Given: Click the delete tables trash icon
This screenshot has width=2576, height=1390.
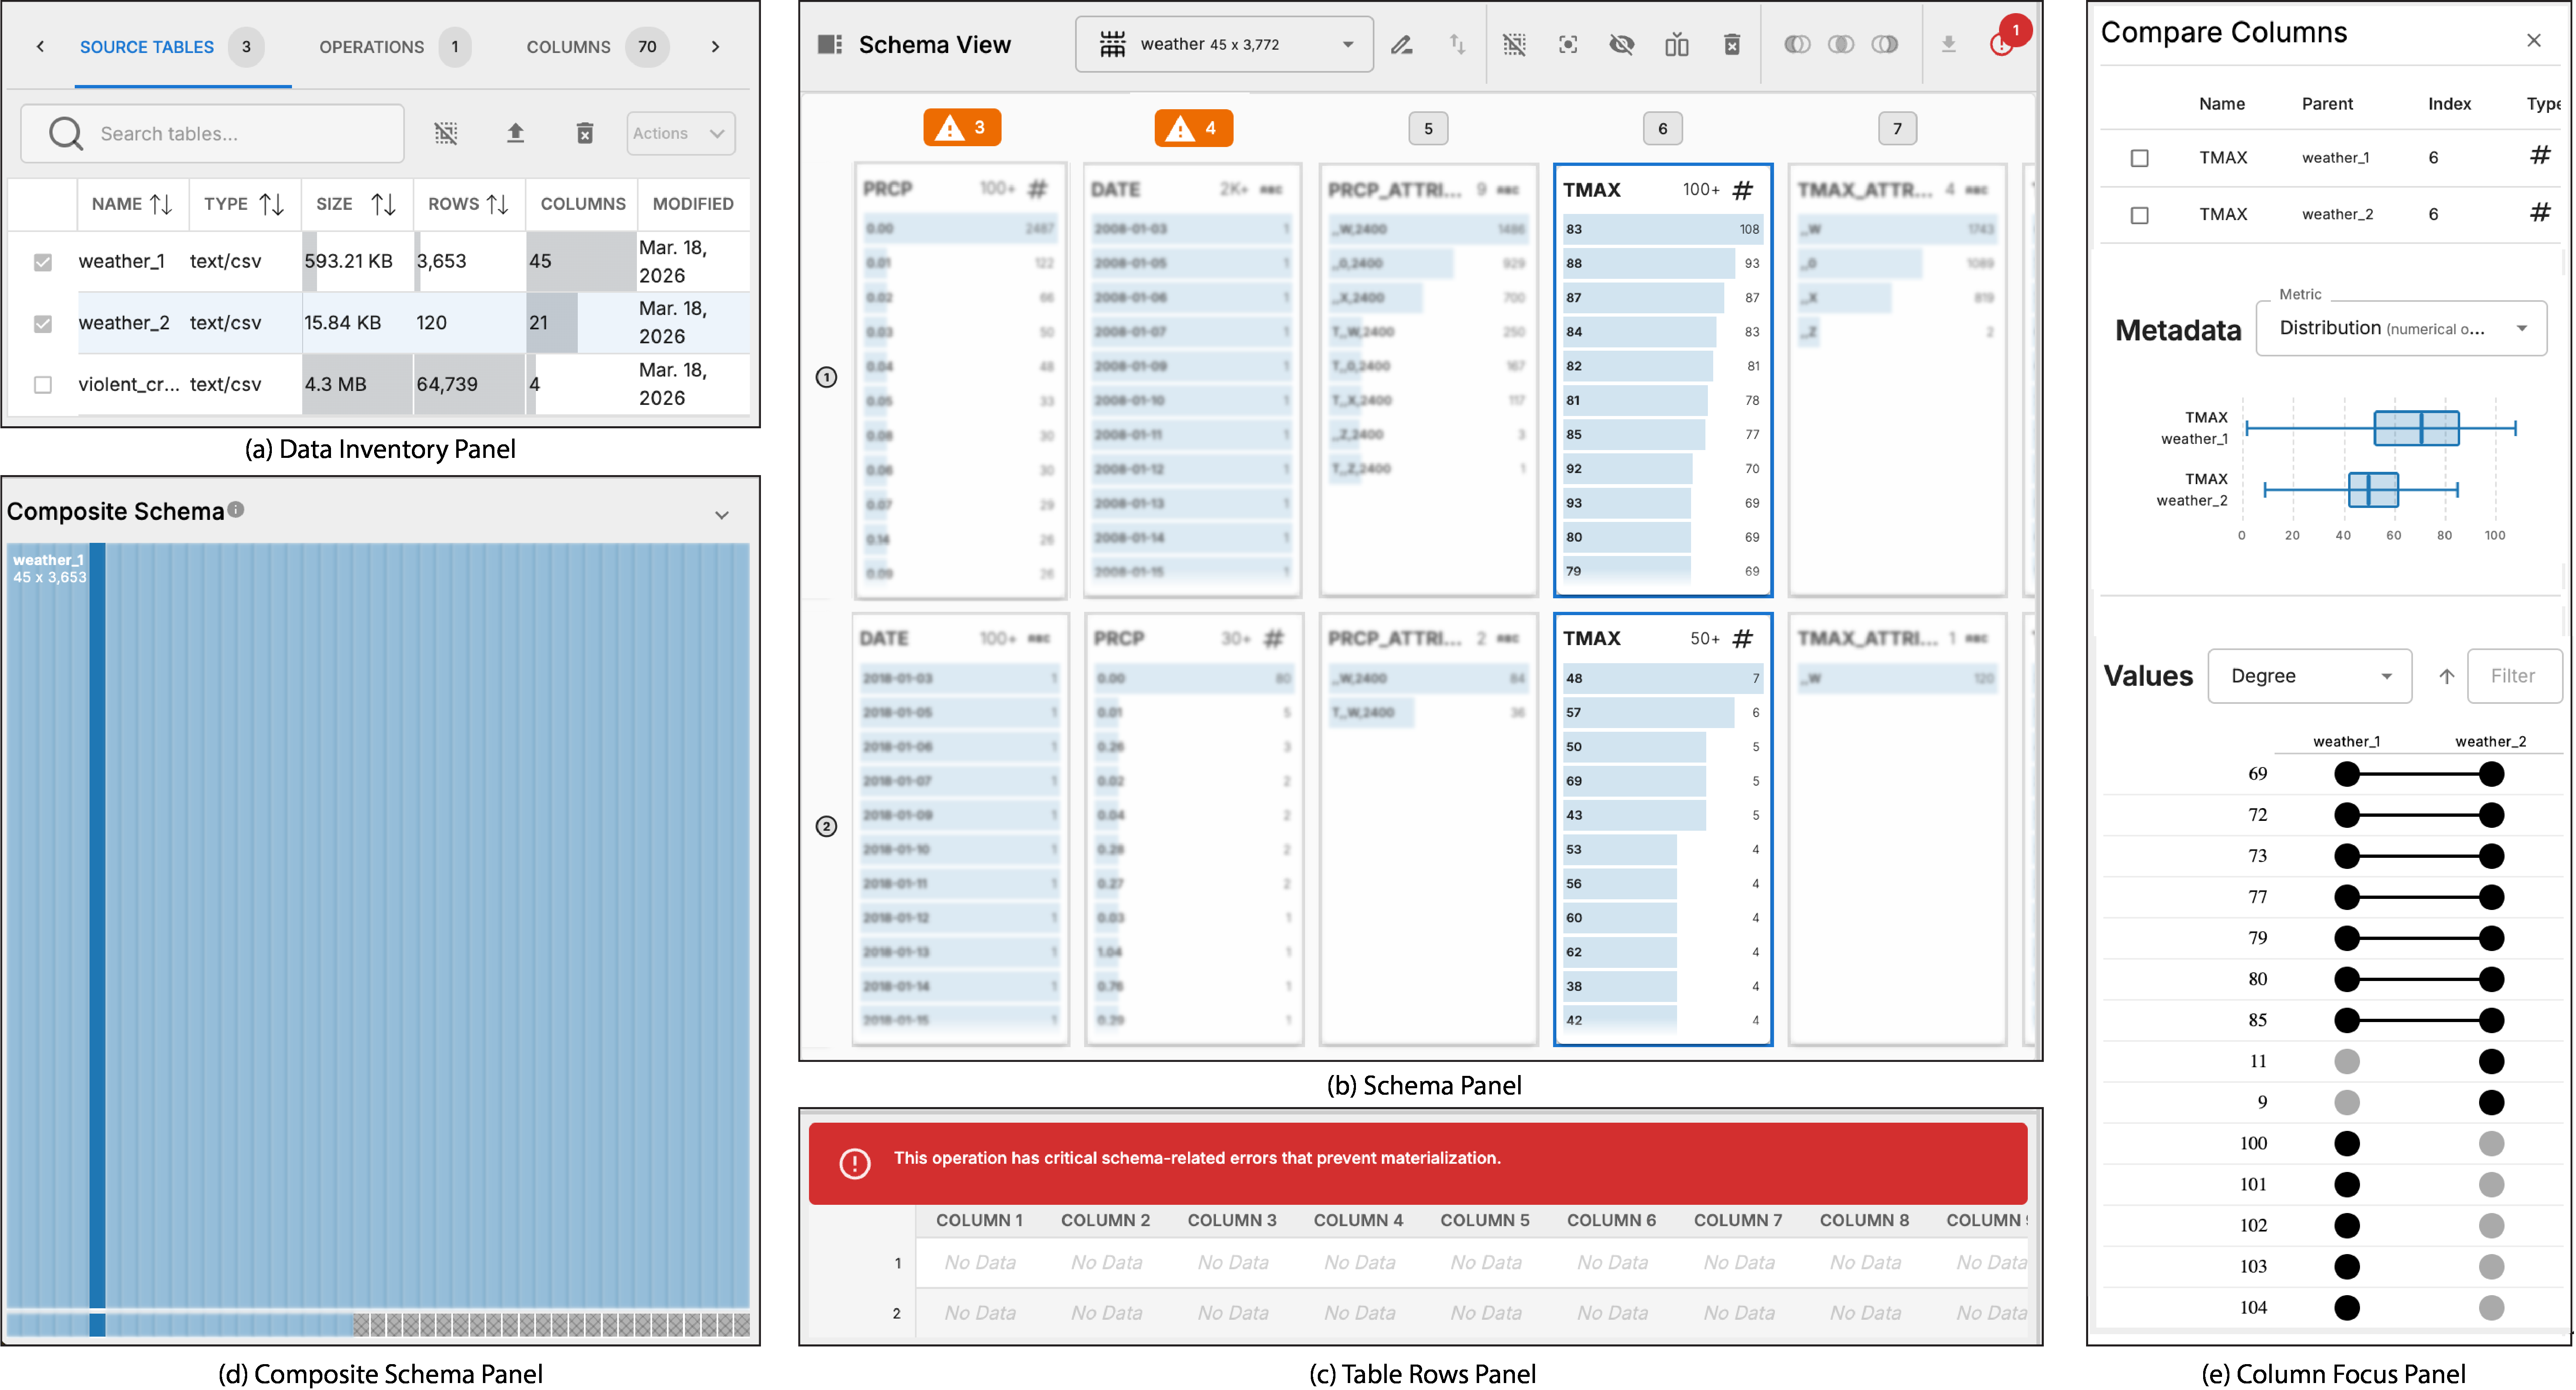Looking at the screenshot, I should pos(585,133).
